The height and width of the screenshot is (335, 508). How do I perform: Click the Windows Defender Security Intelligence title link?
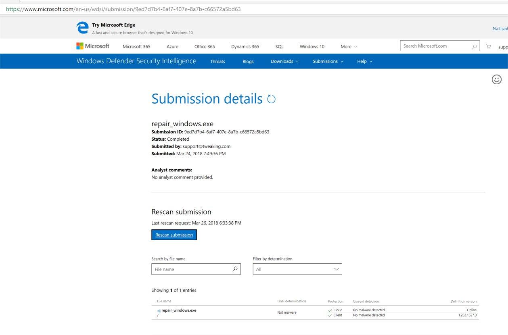(136, 61)
